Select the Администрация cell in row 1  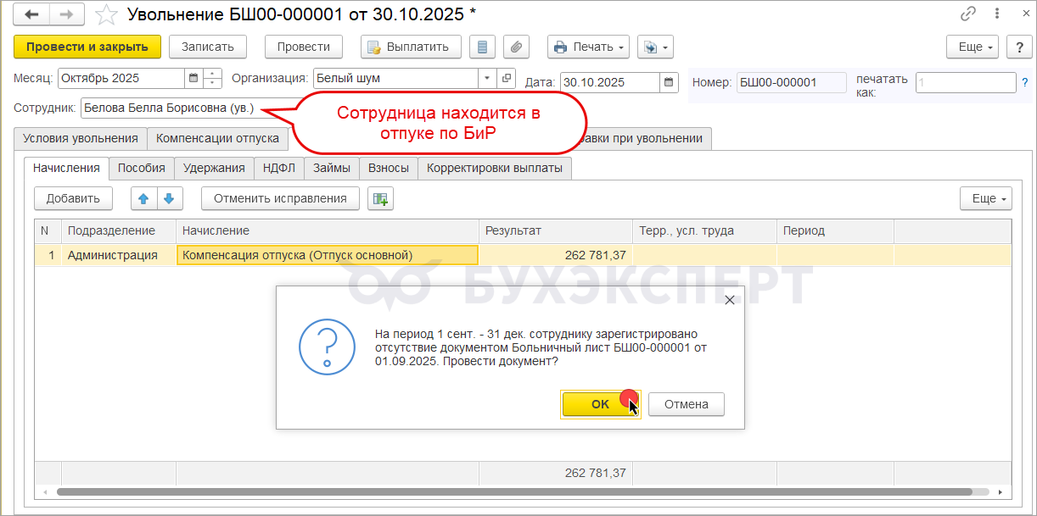click(x=118, y=255)
